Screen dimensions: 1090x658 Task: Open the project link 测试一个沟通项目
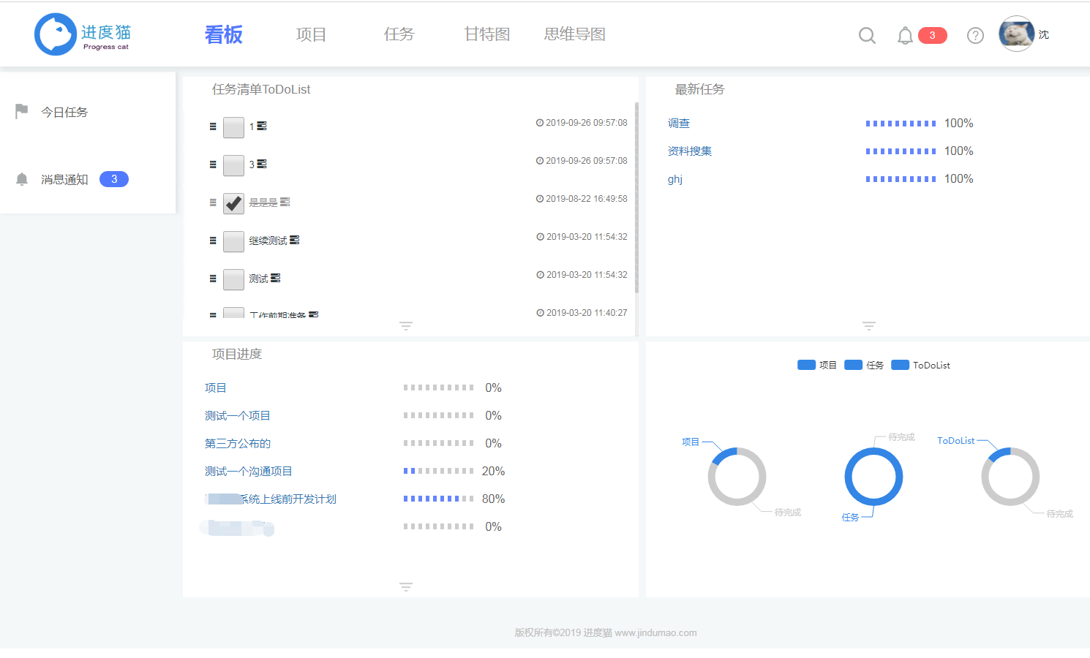click(x=249, y=471)
